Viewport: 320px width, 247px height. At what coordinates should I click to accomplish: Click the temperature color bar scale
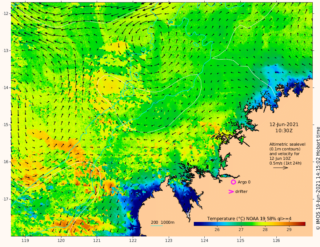tap(249, 224)
